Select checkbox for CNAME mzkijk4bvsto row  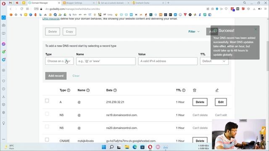[x=47, y=140]
